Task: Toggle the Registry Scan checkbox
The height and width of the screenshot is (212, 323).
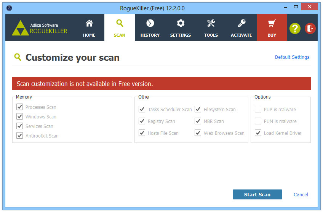Action: (142, 121)
